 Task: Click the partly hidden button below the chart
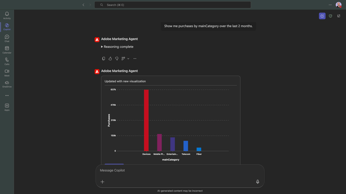[x=114, y=164]
